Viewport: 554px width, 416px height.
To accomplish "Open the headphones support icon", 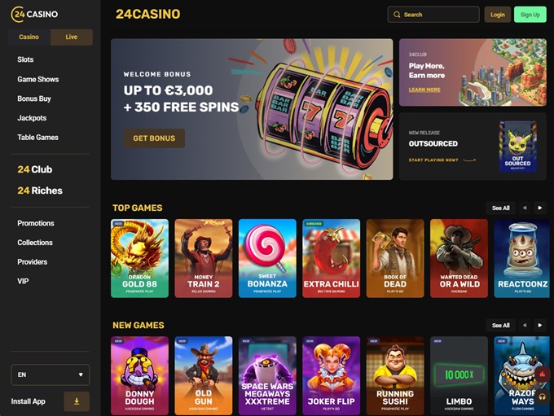I will click(x=542, y=397).
